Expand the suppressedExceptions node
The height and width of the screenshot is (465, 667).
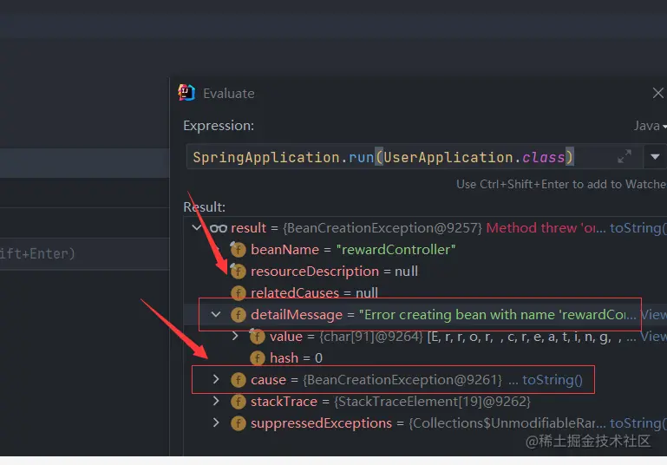point(216,422)
